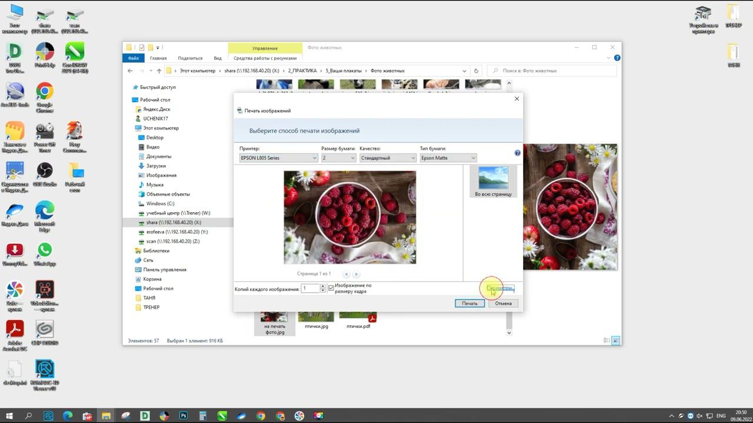Open 'Устройства и принтеры' desktop shortcut
This screenshot has height=423, width=753.
pyautogui.click(x=703, y=19)
